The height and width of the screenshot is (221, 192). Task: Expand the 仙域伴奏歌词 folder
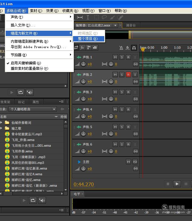tap(2, 122)
